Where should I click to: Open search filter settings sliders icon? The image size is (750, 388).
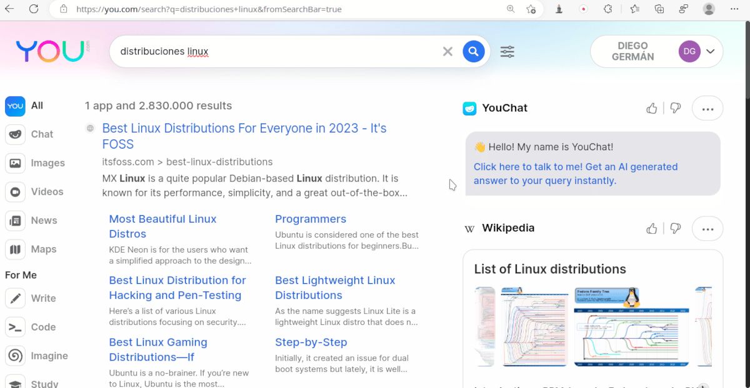pyautogui.click(x=507, y=52)
